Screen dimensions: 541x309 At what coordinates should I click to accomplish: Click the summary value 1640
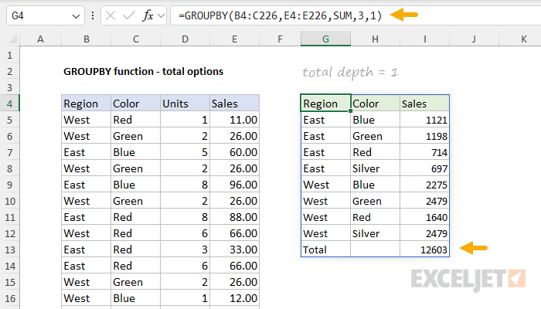425,217
